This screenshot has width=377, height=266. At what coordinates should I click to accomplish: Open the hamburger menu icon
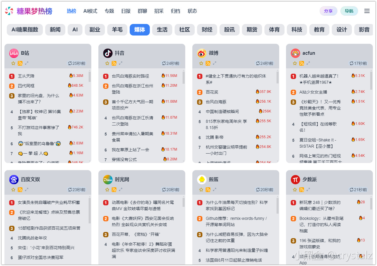click(x=367, y=11)
